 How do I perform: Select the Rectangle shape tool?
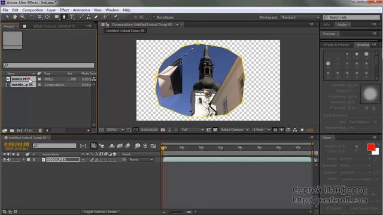[57, 17]
